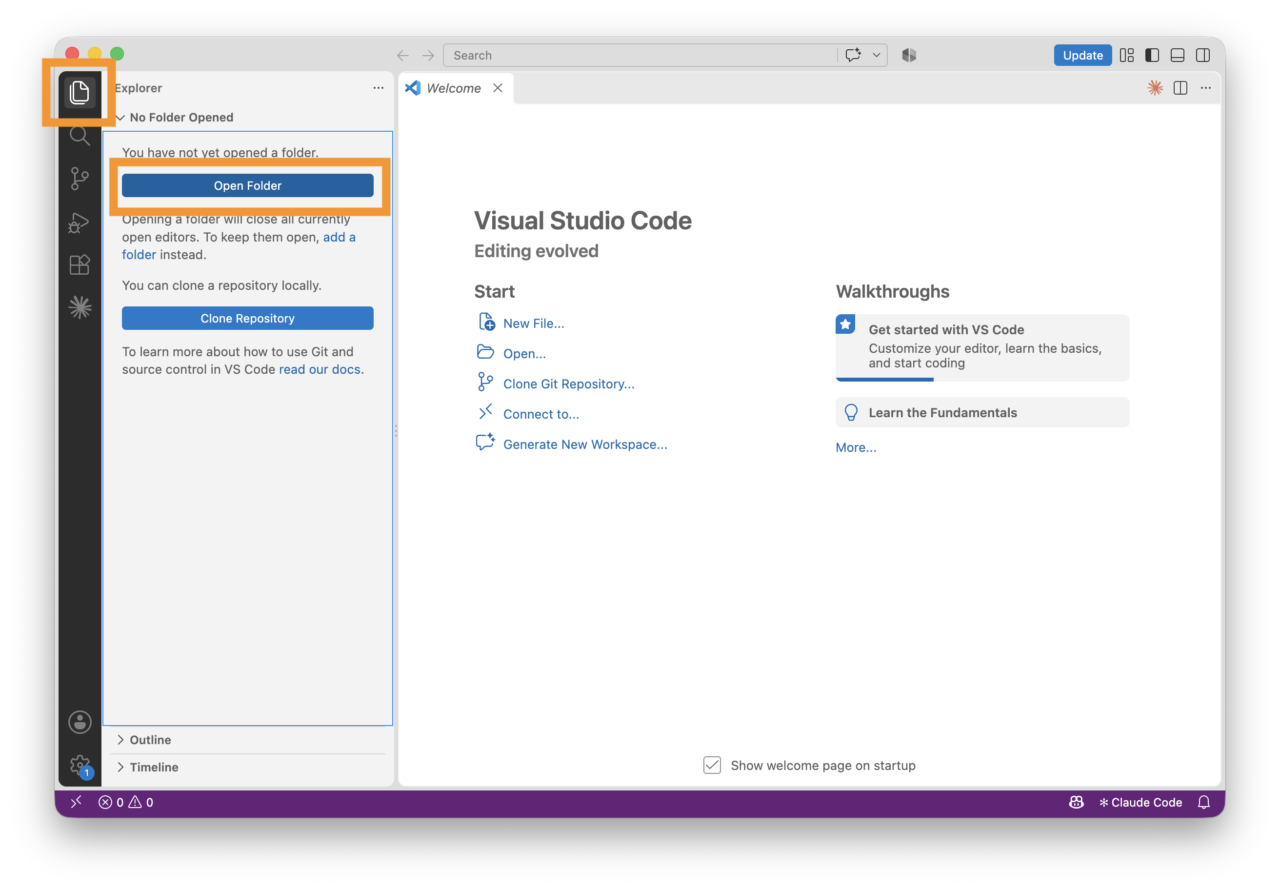The image size is (1280, 890).
Task: Click the Claude star icon in editor toolbar
Action: coord(1155,87)
